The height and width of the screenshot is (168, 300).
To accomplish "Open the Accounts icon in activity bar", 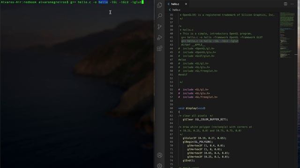I will [x=159, y=155].
